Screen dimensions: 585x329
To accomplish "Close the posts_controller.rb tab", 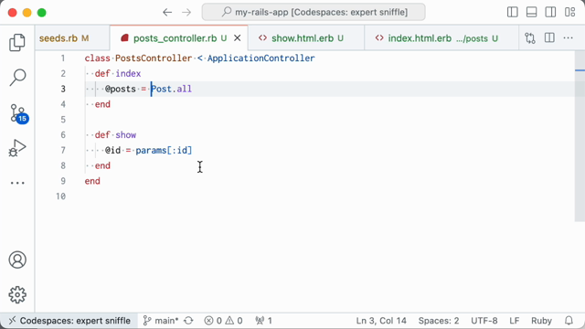I will (238, 38).
